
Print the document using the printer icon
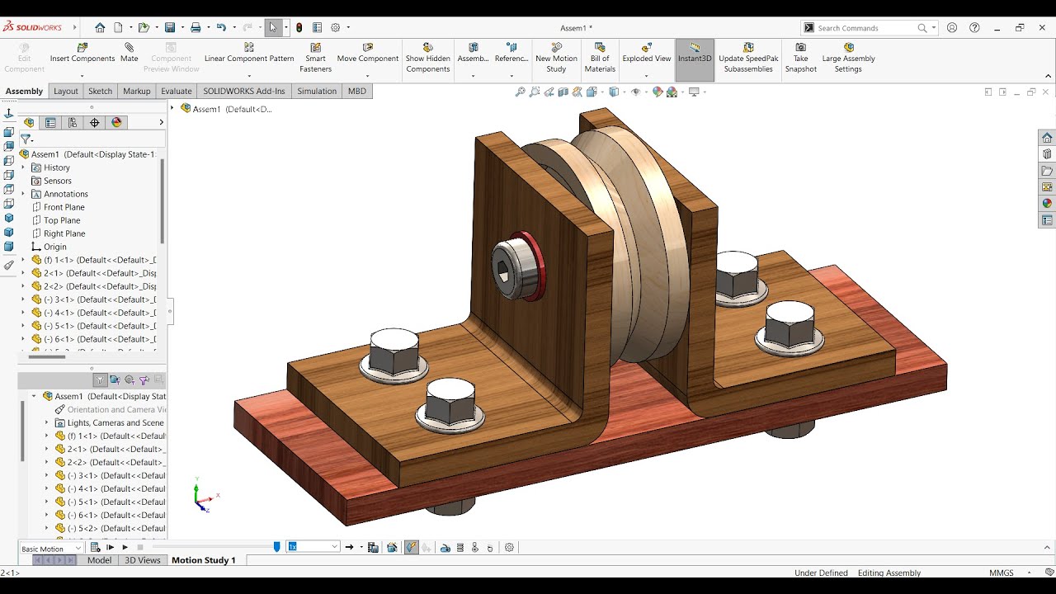[196, 27]
